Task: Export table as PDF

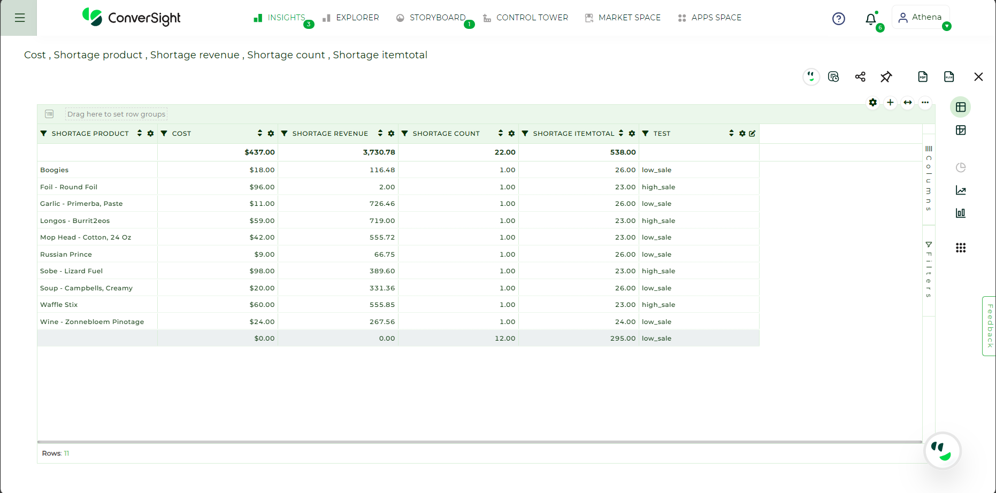Action: tap(923, 77)
